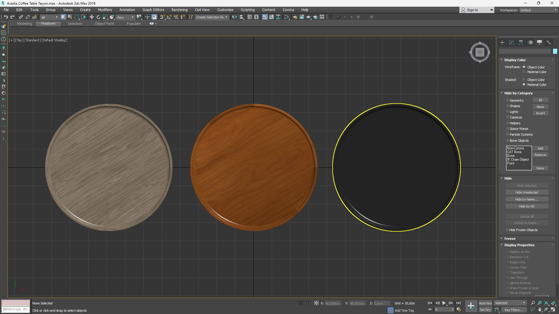
Task: Toggle 3D Snaps
Action: click(x=163, y=17)
